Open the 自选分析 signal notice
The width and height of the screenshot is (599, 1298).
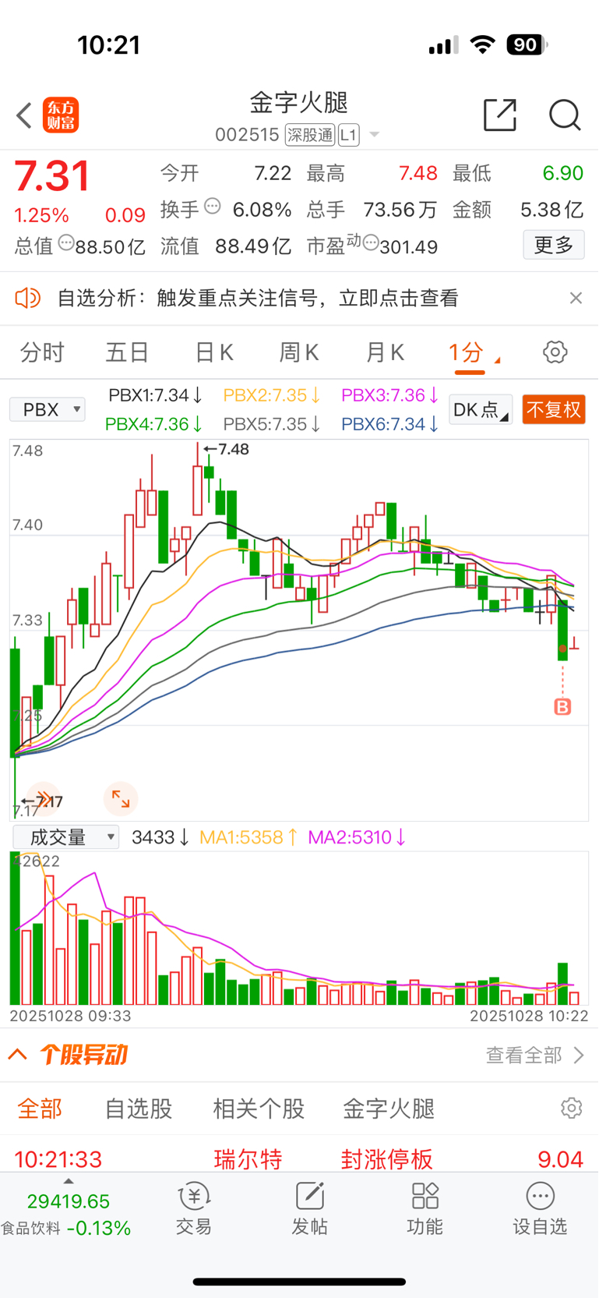tap(258, 298)
